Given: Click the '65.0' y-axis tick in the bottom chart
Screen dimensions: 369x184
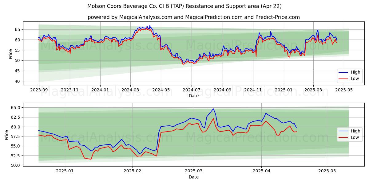Looking at the screenshot, I should [15, 108].
